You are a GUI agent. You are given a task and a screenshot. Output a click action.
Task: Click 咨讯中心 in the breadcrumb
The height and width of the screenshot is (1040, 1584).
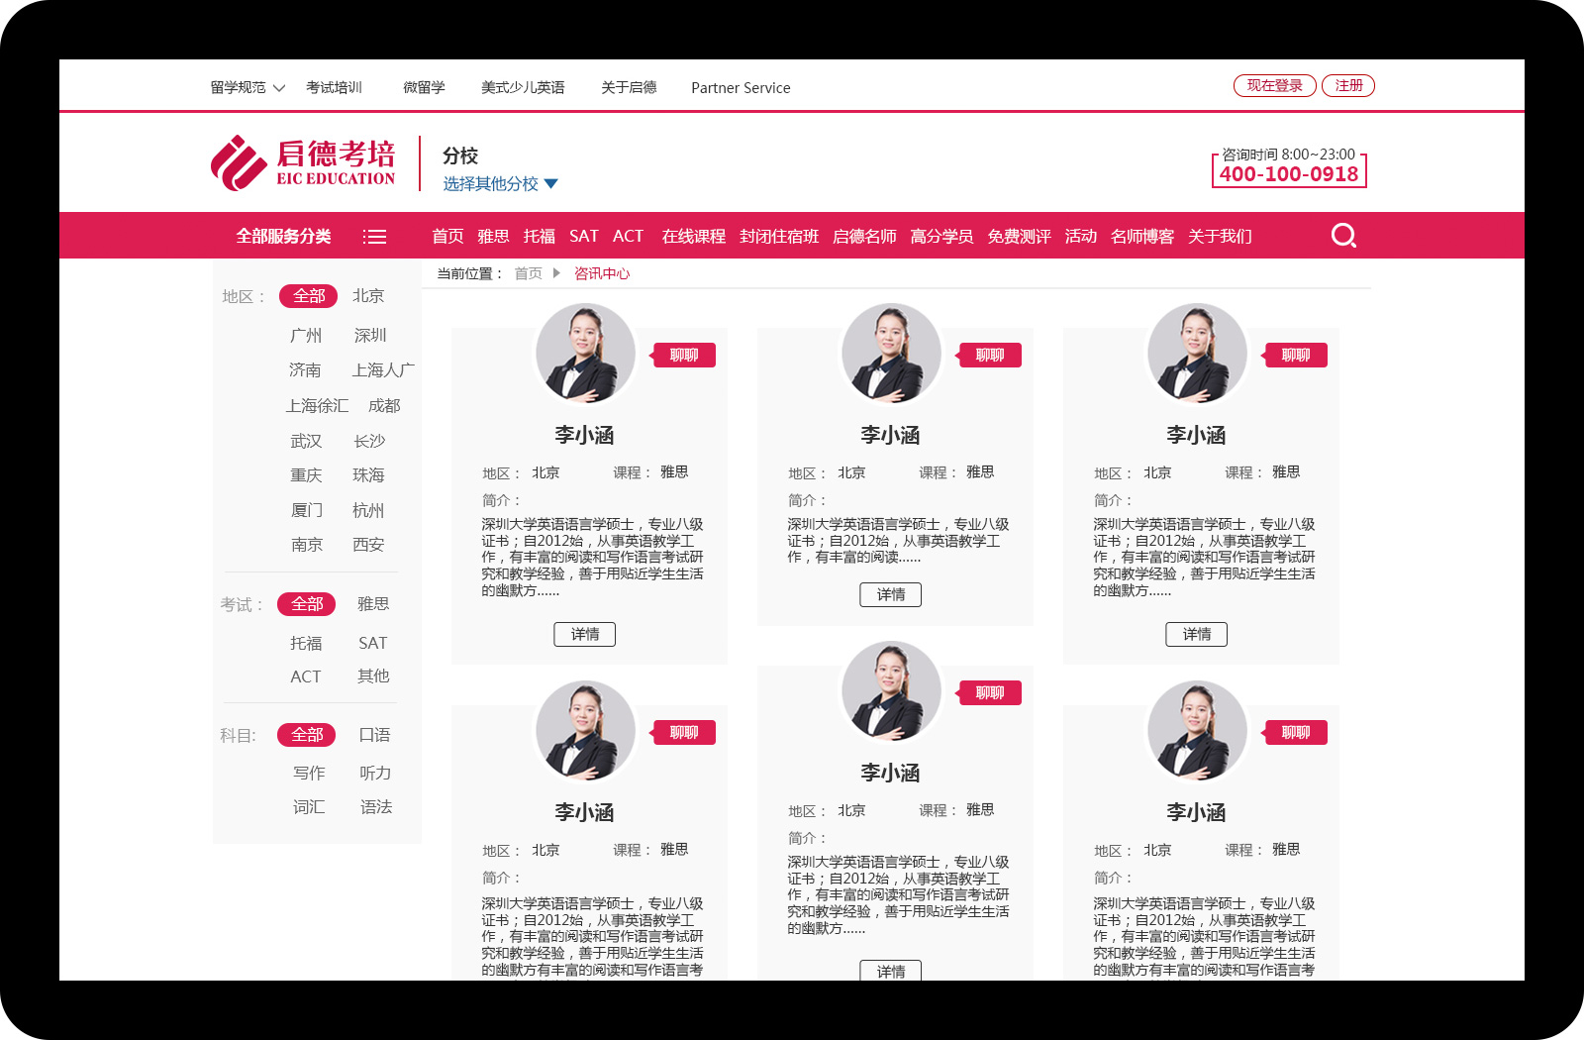602,273
